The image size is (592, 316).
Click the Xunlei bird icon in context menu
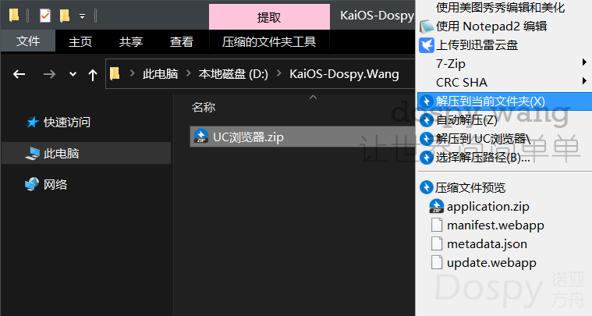click(427, 45)
